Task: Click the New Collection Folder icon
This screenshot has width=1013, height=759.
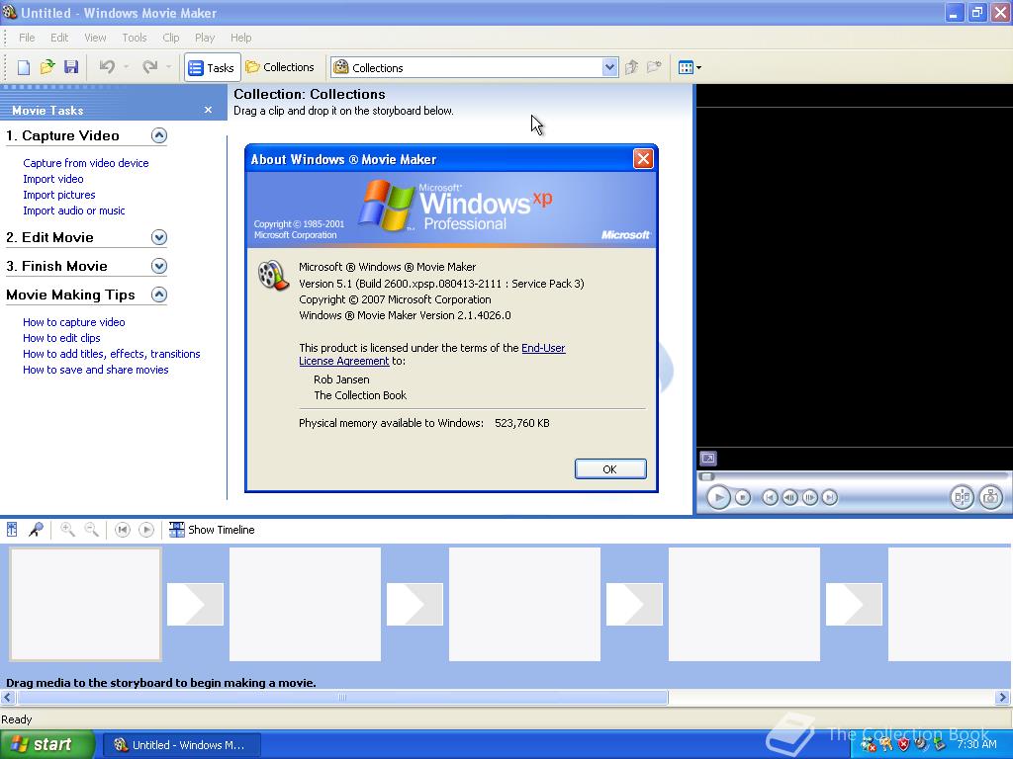Action: coord(655,67)
